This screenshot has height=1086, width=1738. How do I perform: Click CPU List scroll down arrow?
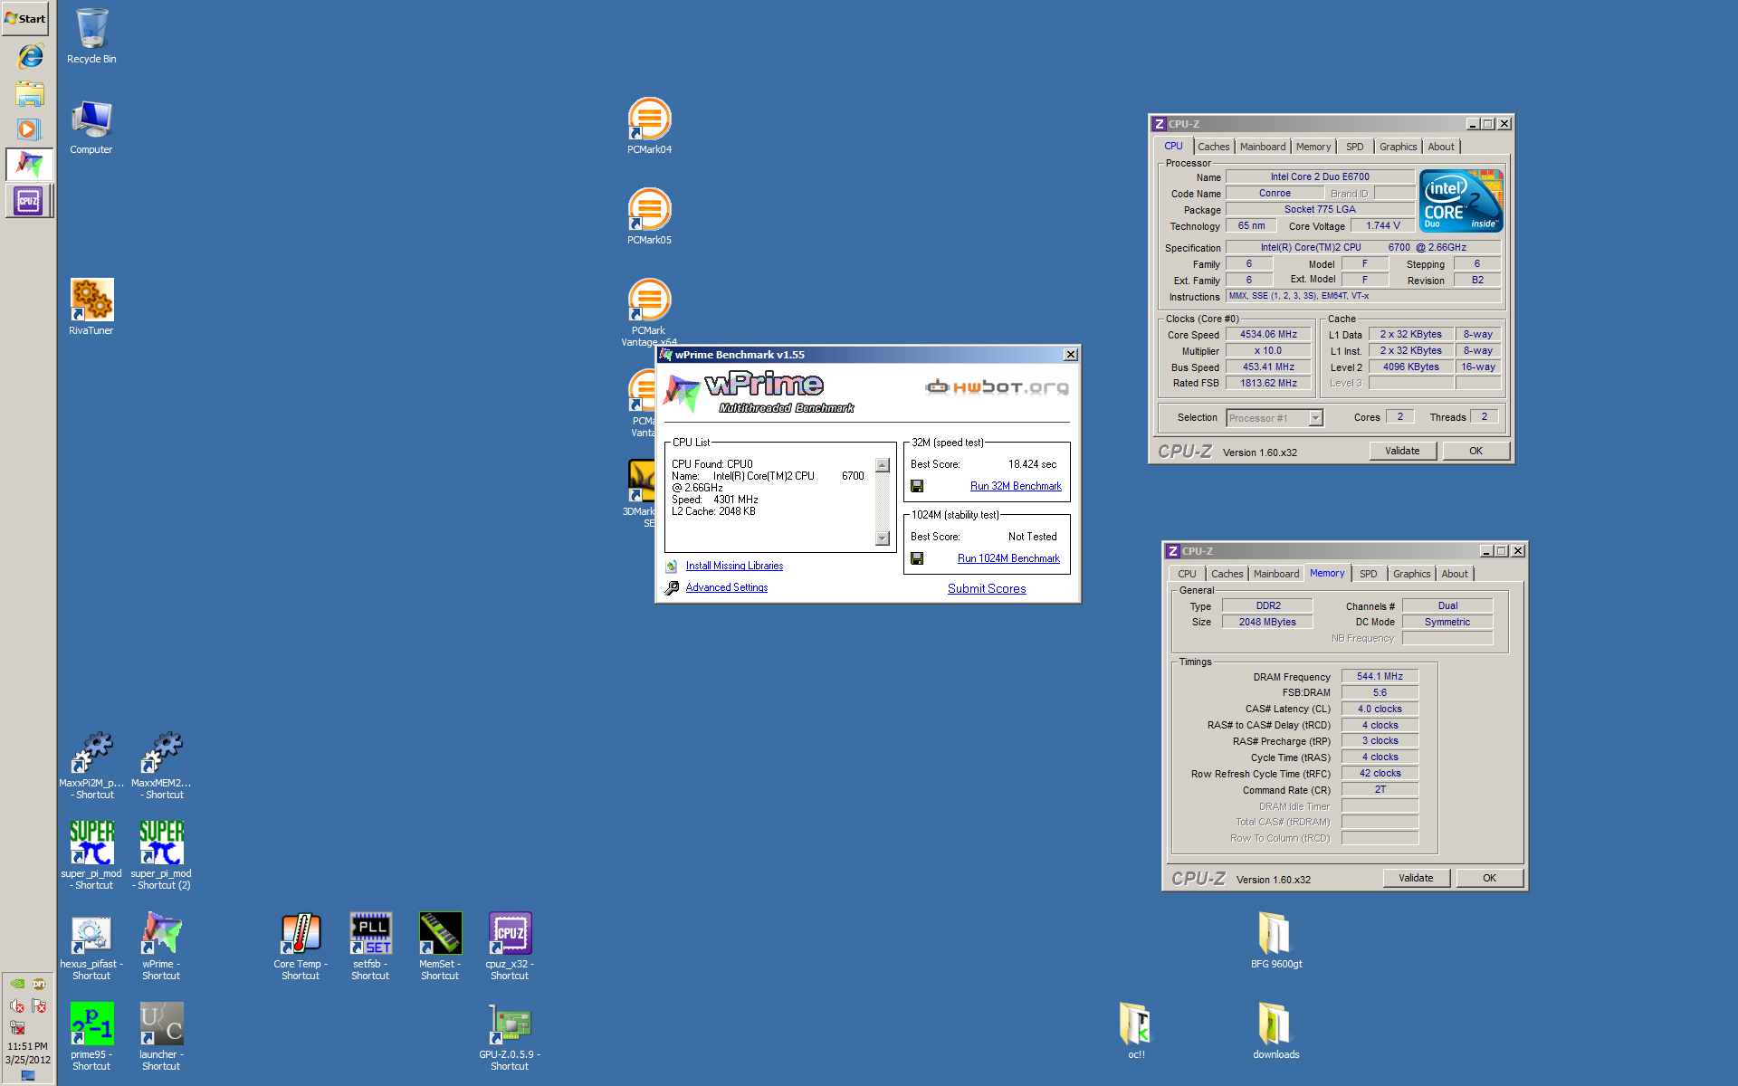883,538
